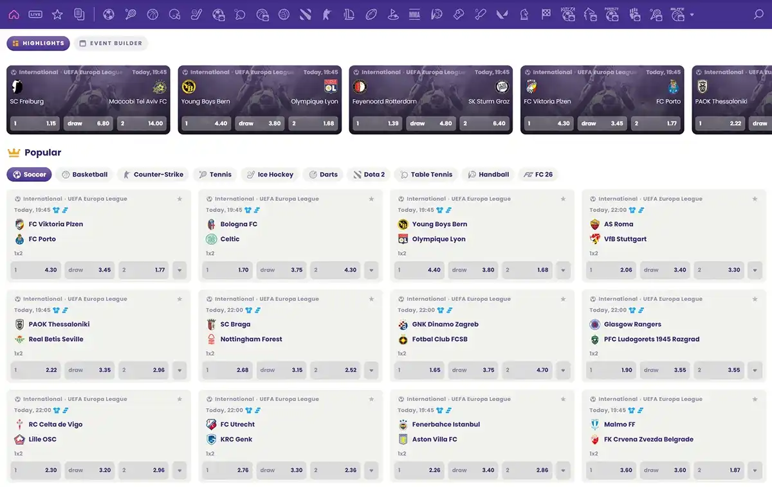This screenshot has height=487, width=772.
Task: Open more sports dropdown arrow in top bar
Action: 692,14
